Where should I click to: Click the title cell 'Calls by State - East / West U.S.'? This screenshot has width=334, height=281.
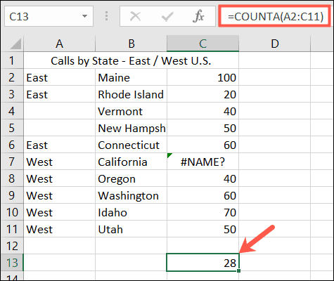click(x=131, y=60)
